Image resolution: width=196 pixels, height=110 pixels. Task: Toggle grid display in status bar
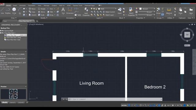pos(129,105)
